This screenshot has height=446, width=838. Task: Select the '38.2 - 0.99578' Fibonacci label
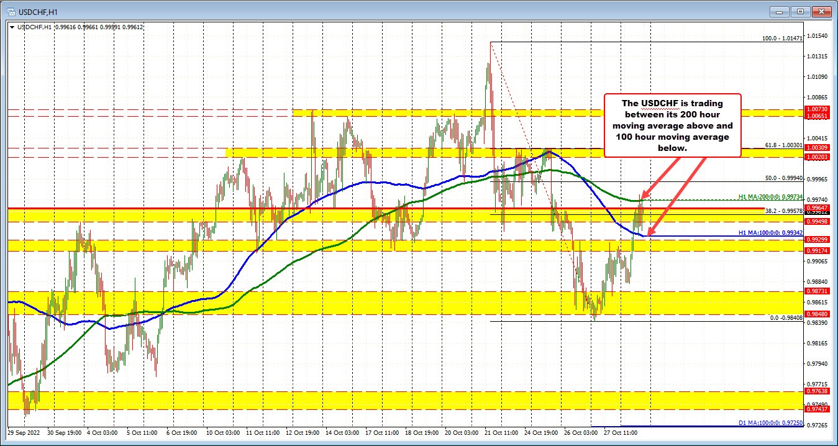click(784, 211)
